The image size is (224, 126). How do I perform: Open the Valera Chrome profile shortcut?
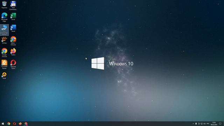13,41
